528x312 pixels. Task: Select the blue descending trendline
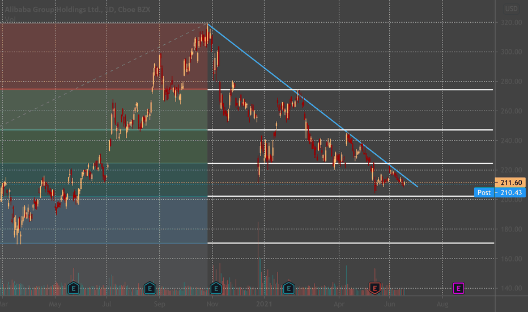pyautogui.click(x=313, y=105)
